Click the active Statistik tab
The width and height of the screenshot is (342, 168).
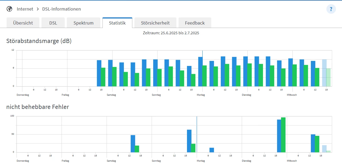click(x=117, y=23)
